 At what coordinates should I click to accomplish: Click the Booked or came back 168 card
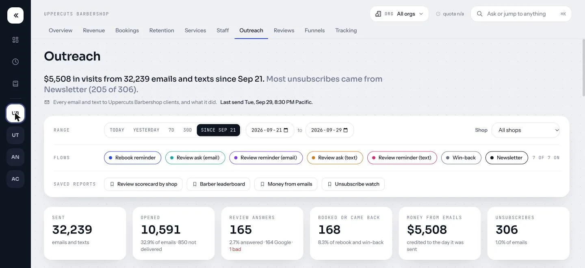coord(351,233)
